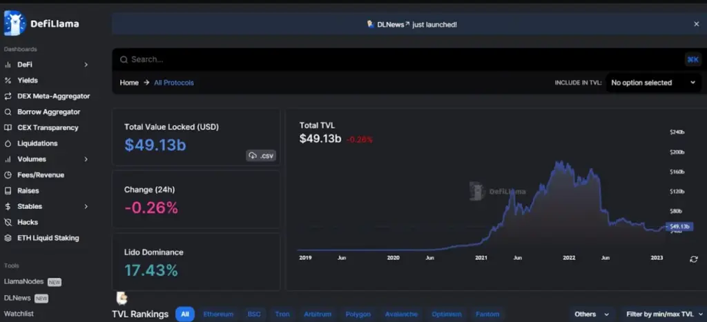The height and width of the screenshot is (322, 707).
Task: Click the Hacks shield icon
Action: pos(8,223)
